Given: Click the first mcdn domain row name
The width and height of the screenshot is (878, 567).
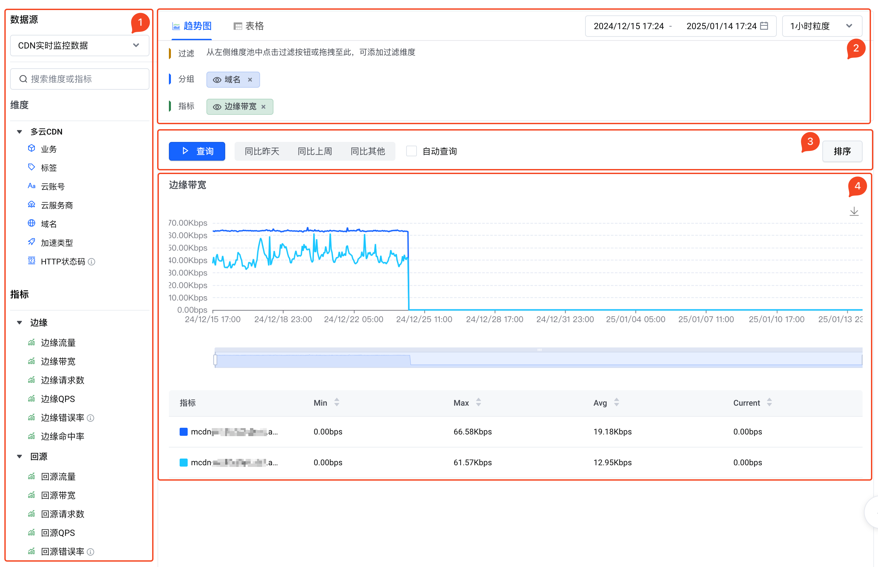Looking at the screenshot, I should pyautogui.click(x=235, y=431).
